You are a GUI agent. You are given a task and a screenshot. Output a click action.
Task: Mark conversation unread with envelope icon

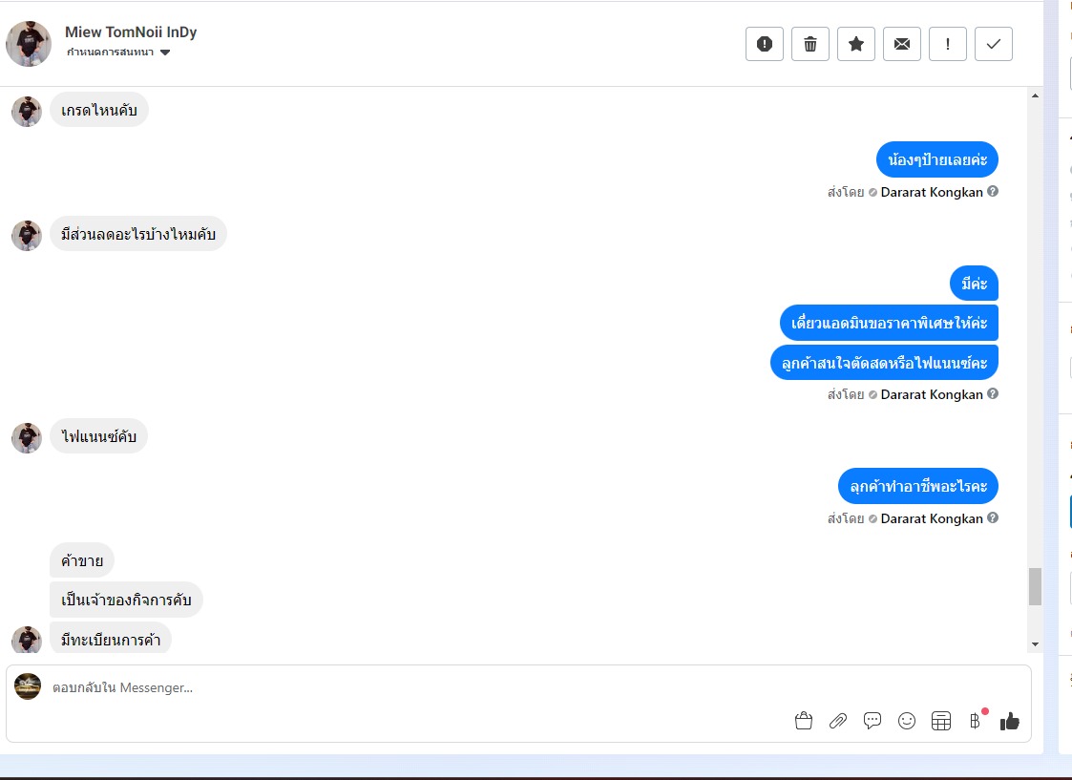click(902, 45)
